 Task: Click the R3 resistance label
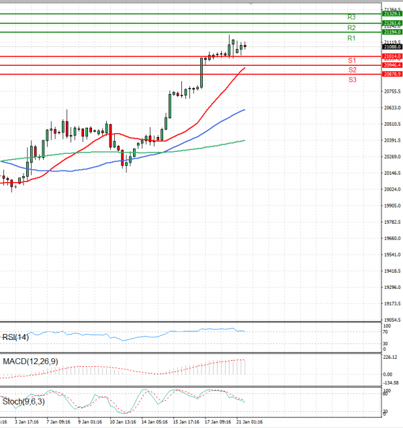coord(351,17)
